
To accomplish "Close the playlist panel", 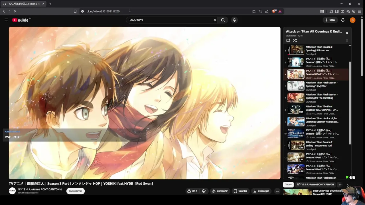I will 347,33.
